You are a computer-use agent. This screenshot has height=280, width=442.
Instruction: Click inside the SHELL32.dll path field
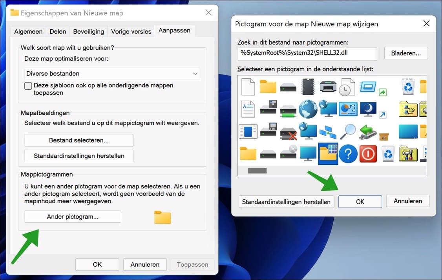(x=306, y=54)
